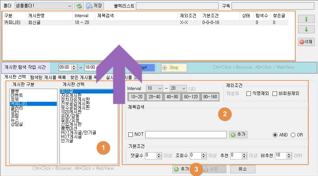Image resolution: width=318 pixels, height=176 pixels.
Task: Click the 기본조건 column header
Action: pyautogui.click(x=220, y=15)
